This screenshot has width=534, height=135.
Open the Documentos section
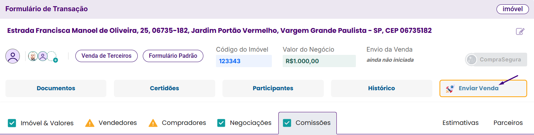point(56,88)
